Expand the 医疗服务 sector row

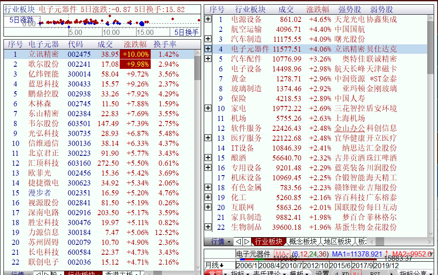208,138
